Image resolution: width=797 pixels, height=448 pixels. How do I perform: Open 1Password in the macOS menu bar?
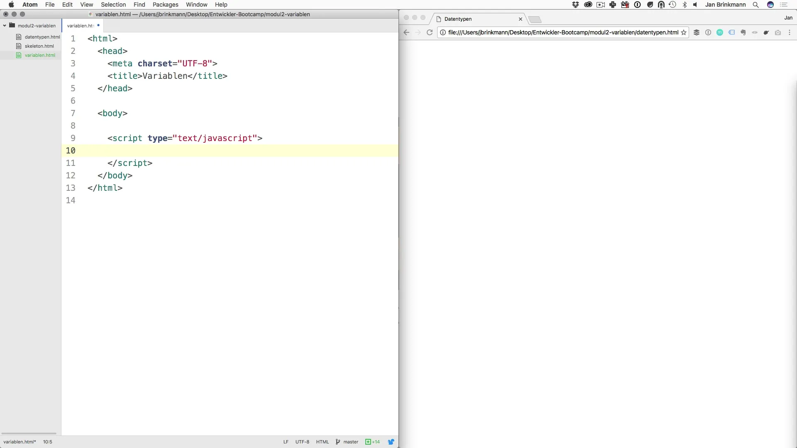point(638,5)
